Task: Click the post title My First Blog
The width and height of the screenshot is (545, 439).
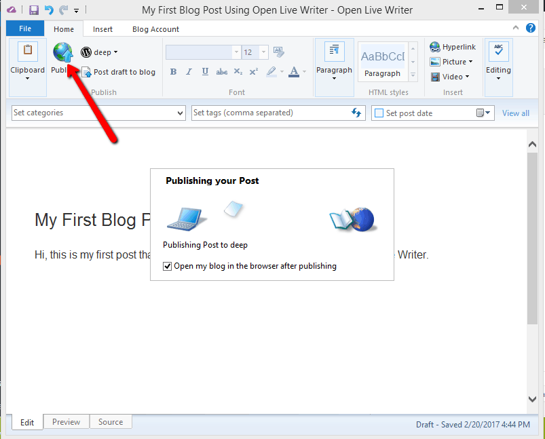Action: click(x=92, y=220)
